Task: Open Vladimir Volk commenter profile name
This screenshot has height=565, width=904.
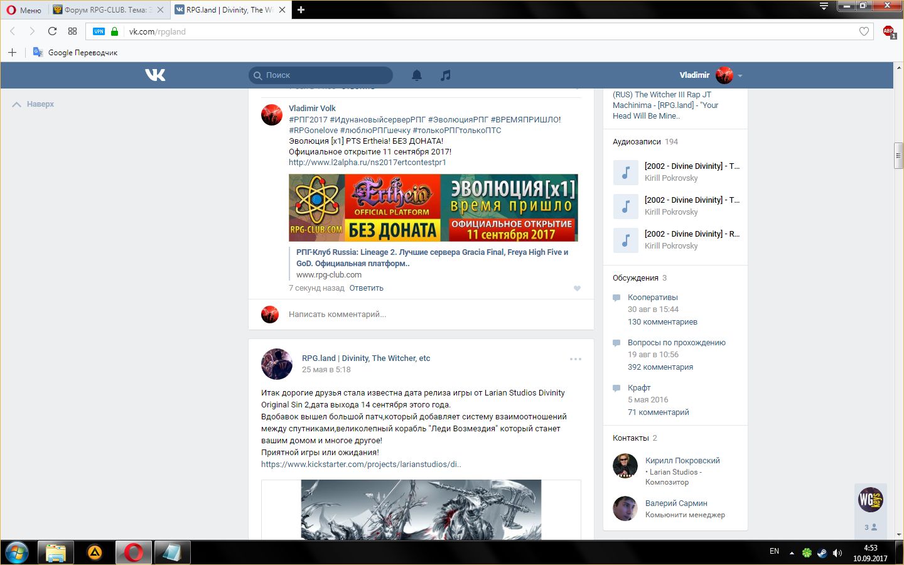Action: [x=312, y=108]
